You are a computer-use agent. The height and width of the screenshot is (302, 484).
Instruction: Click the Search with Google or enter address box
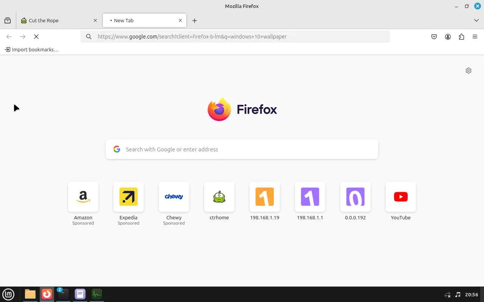click(x=242, y=149)
